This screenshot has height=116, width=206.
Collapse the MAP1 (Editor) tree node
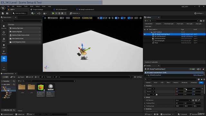(150, 32)
